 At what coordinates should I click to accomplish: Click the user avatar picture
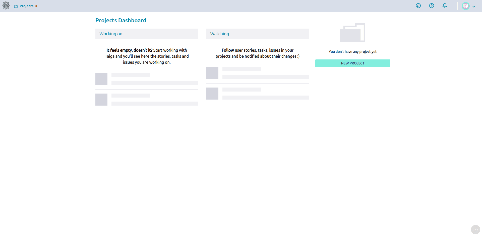[x=466, y=6]
